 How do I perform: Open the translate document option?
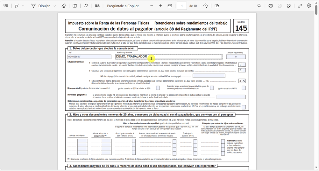pyautogui.click(x=97, y=6)
